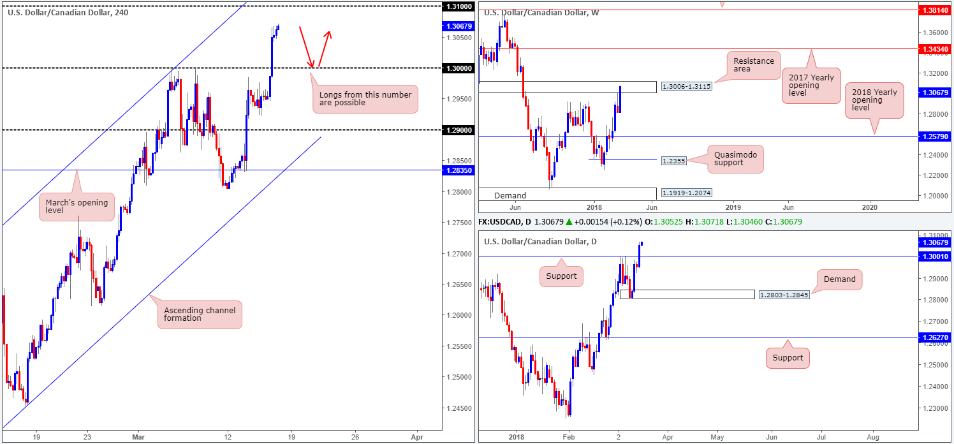Select the '2017 Yearly opening level' callout
The width and height of the screenshot is (954, 444).
click(811, 85)
